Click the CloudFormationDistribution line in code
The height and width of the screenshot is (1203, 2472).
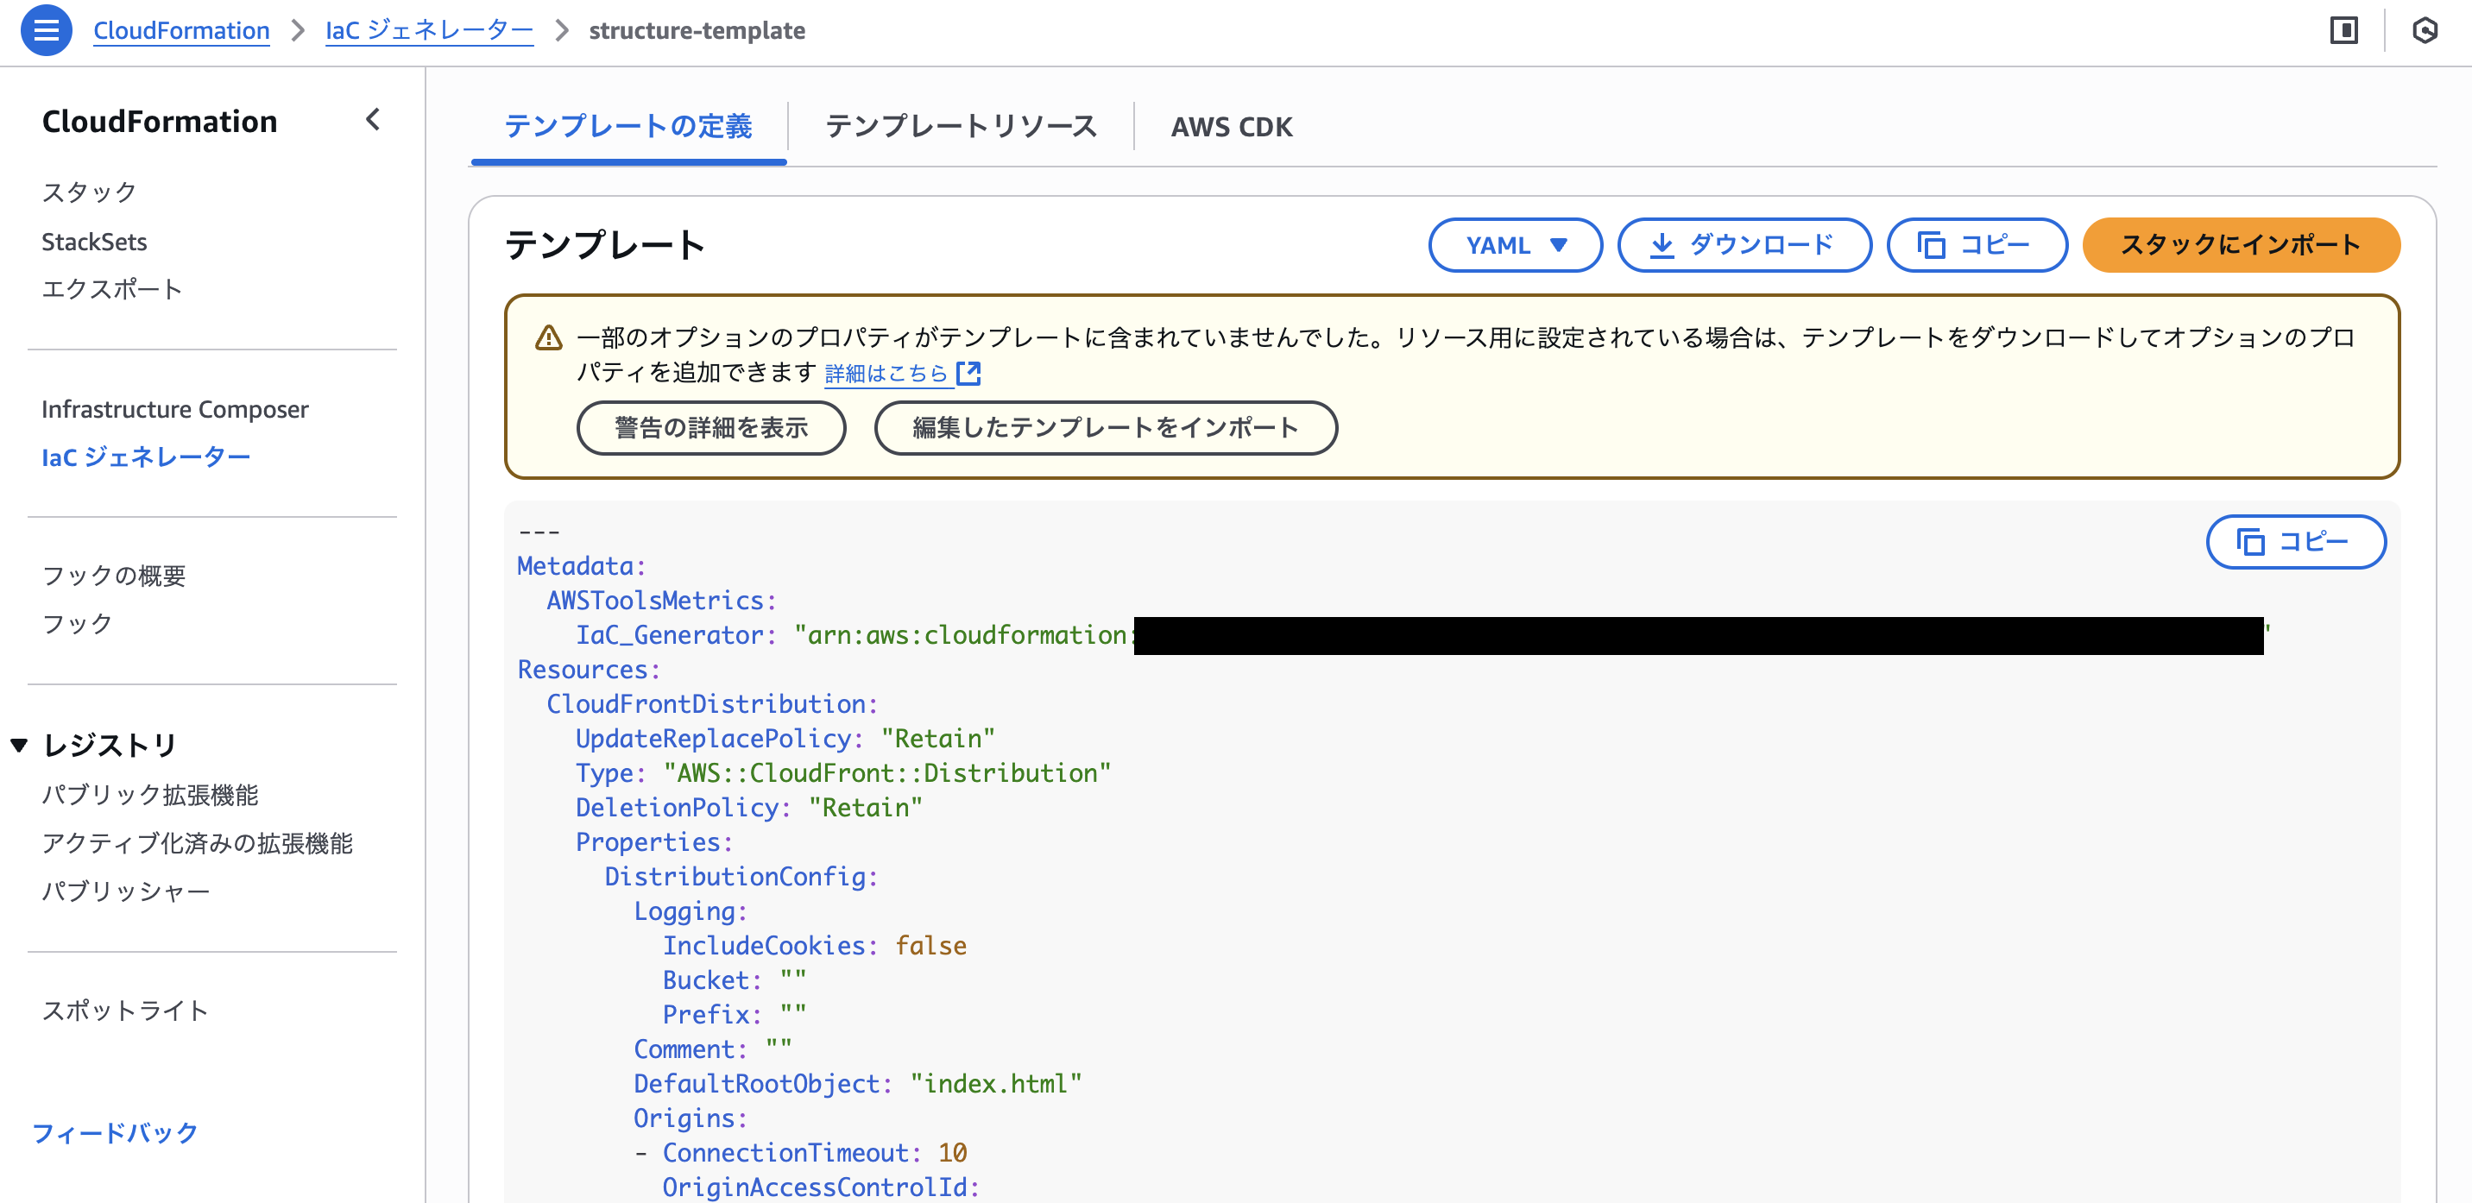pyautogui.click(x=712, y=704)
